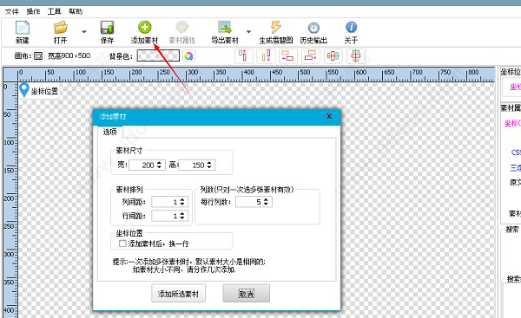The height and width of the screenshot is (318, 521).
Task: Open the 文件 menu
Action: [x=11, y=11]
